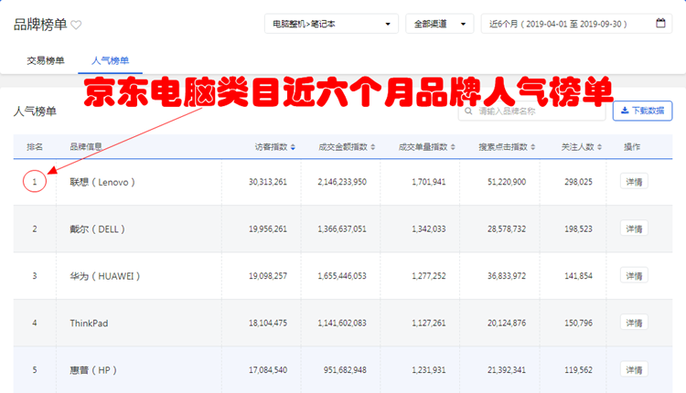
Task: Sort by 关注人数 column arrows
Action: pyautogui.click(x=599, y=147)
